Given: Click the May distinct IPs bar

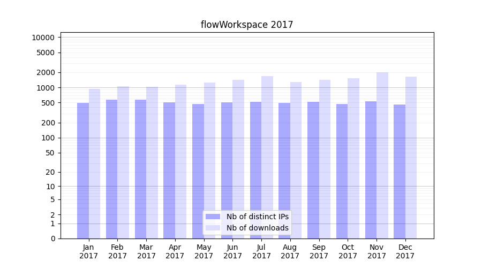Looking at the screenshot, I should [198, 171].
